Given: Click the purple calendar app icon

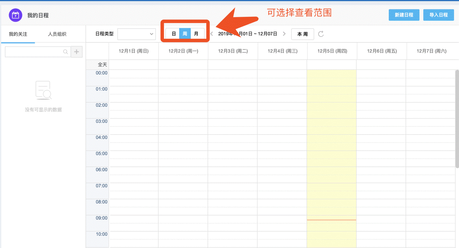Looking at the screenshot, I should click(x=15, y=15).
